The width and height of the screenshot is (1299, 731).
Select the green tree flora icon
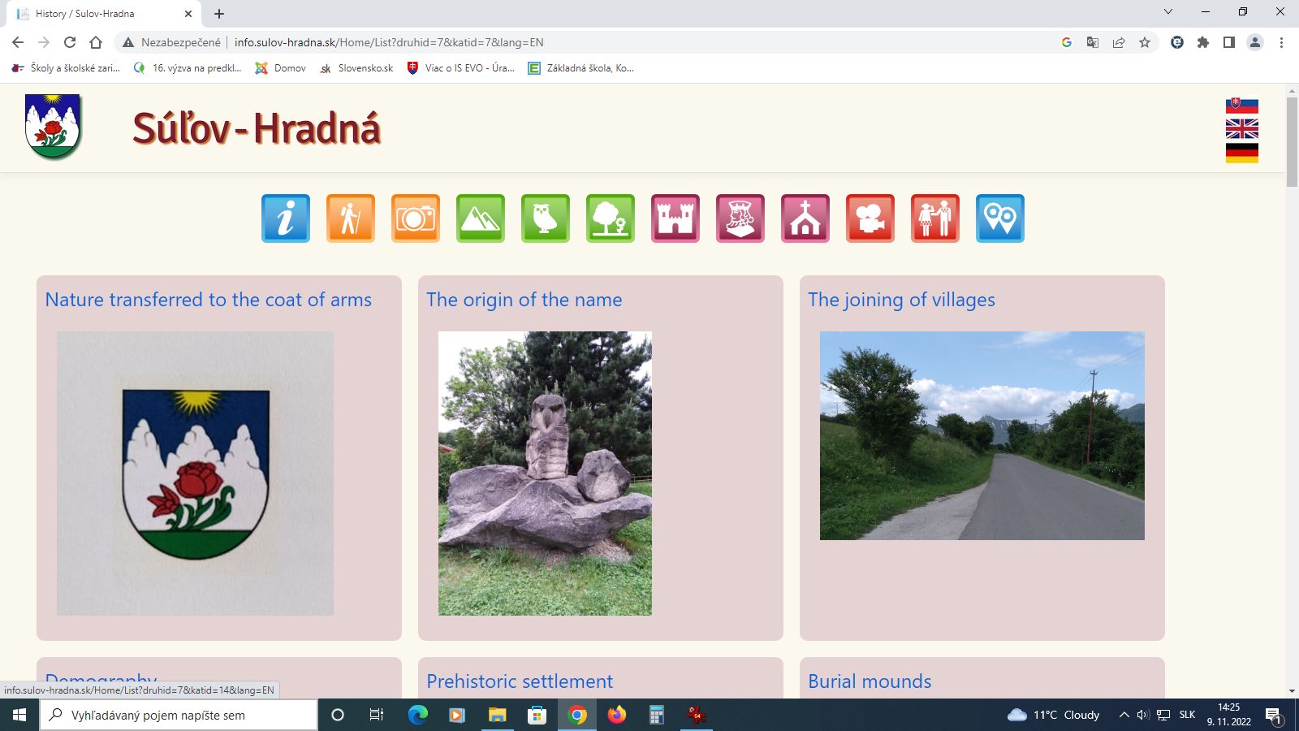click(x=611, y=218)
